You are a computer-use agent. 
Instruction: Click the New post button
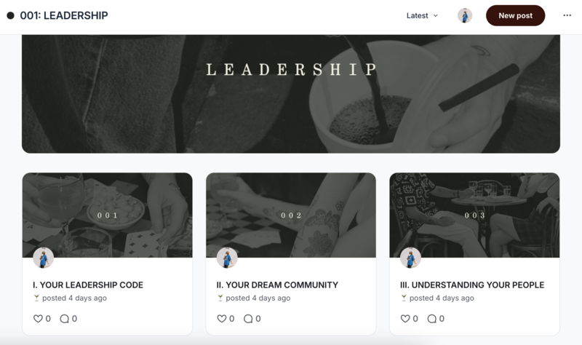click(x=515, y=15)
